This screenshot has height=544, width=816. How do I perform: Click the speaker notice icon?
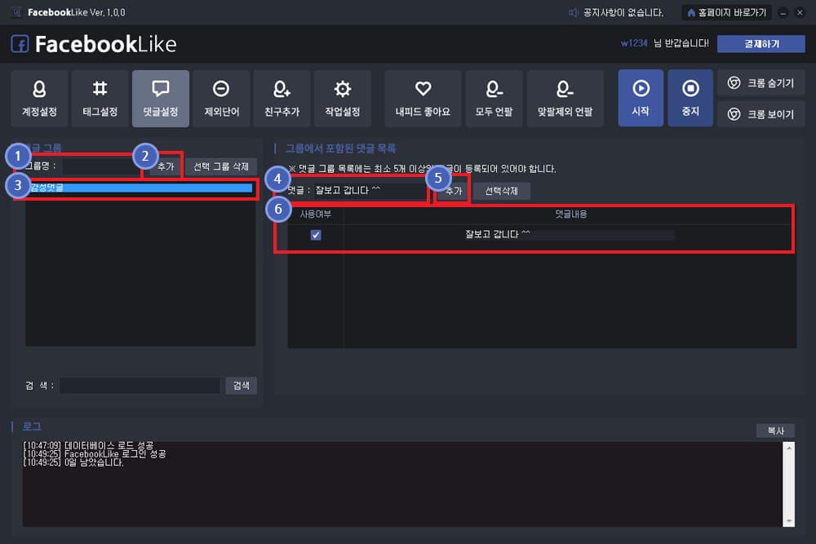[x=573, y=12]
